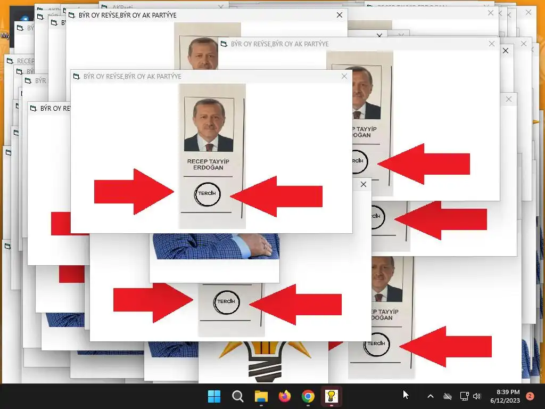545x409 pixels.
Task: Close the popup directly beneath the frontmost ballot window
Action: [363, 184]
